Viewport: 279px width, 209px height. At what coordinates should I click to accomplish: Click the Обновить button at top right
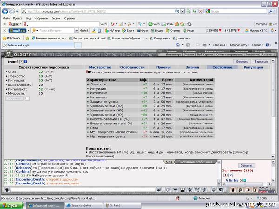[242, 62]
